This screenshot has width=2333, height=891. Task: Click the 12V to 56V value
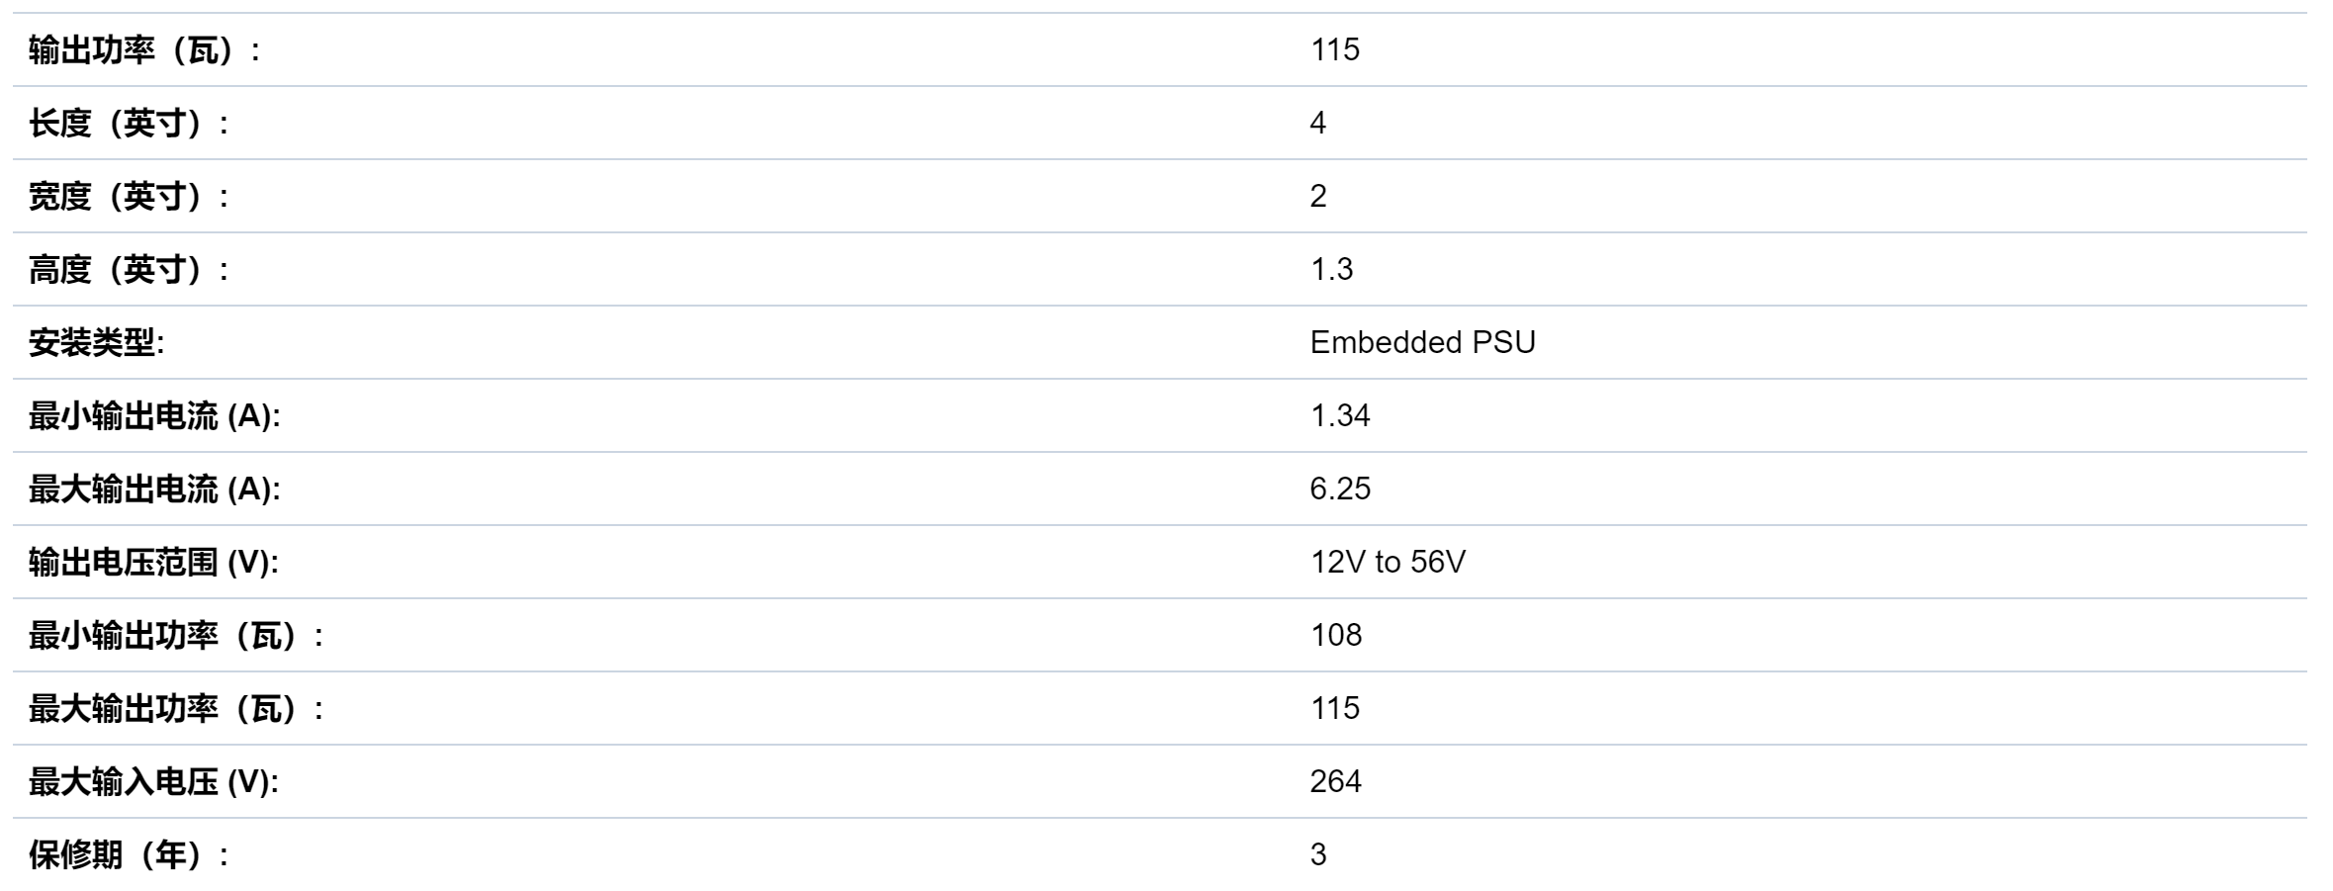tap(1388, 562)
